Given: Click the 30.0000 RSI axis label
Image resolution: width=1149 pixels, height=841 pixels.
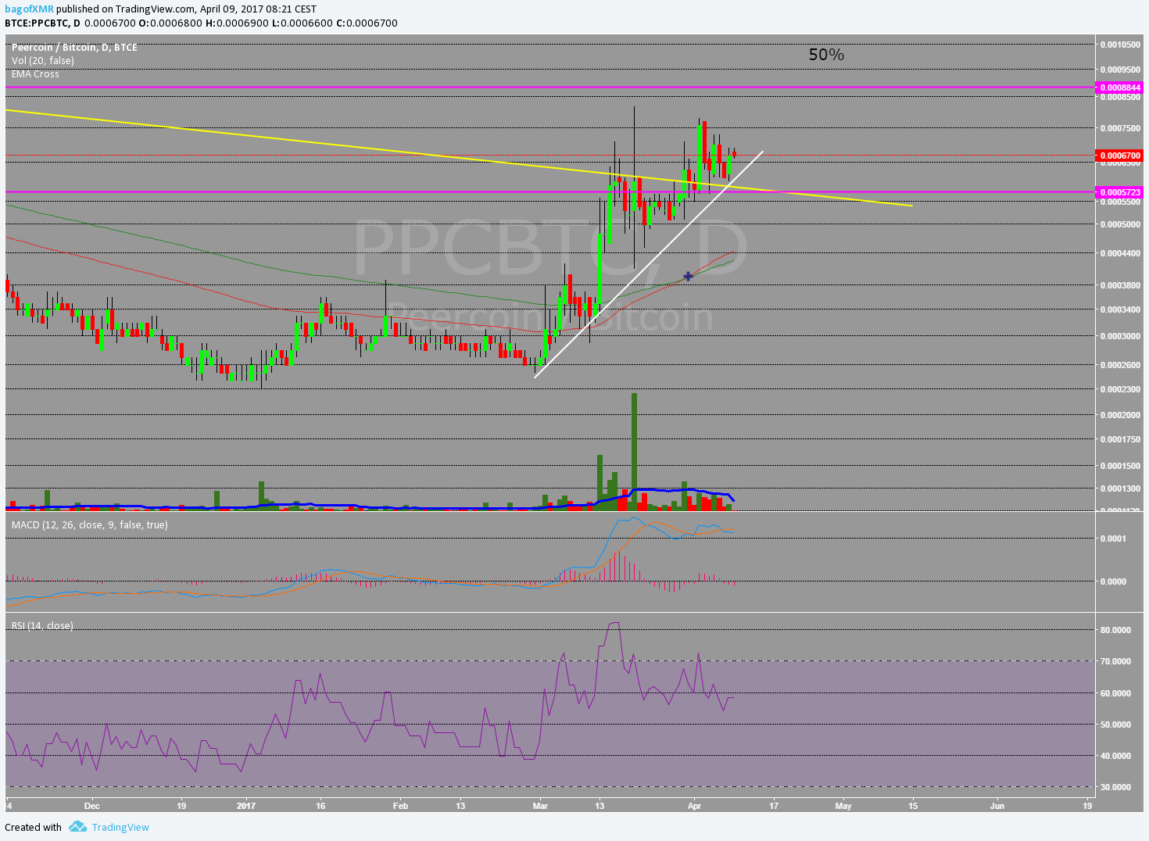Looking at the screenshot, I should (x=1115, y=787).
